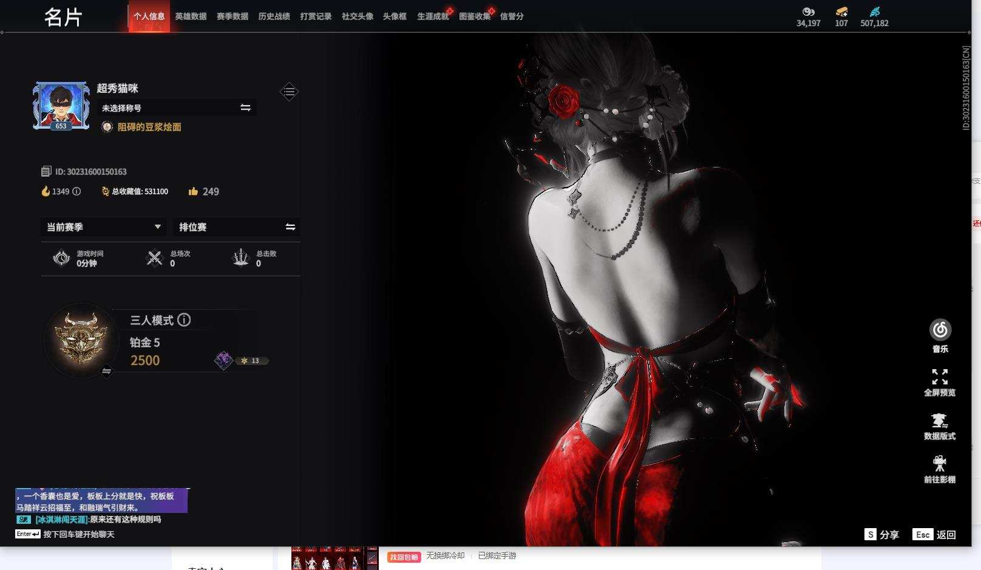Click the info icon next to 1349

pos(76,191)
